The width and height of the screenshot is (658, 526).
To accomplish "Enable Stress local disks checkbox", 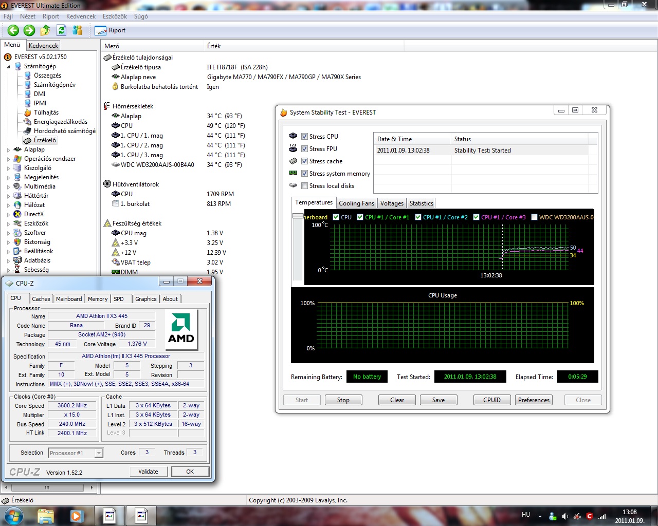I will click(305, 185).
